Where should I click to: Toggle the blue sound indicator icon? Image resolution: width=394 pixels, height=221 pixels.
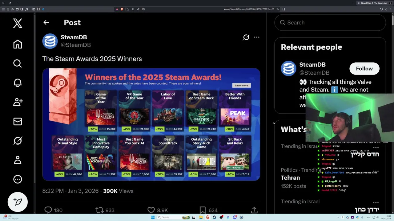tap(43, 9)
